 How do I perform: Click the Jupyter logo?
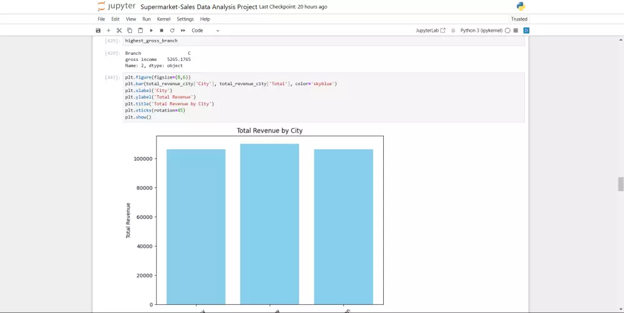(x=117, y=6)
